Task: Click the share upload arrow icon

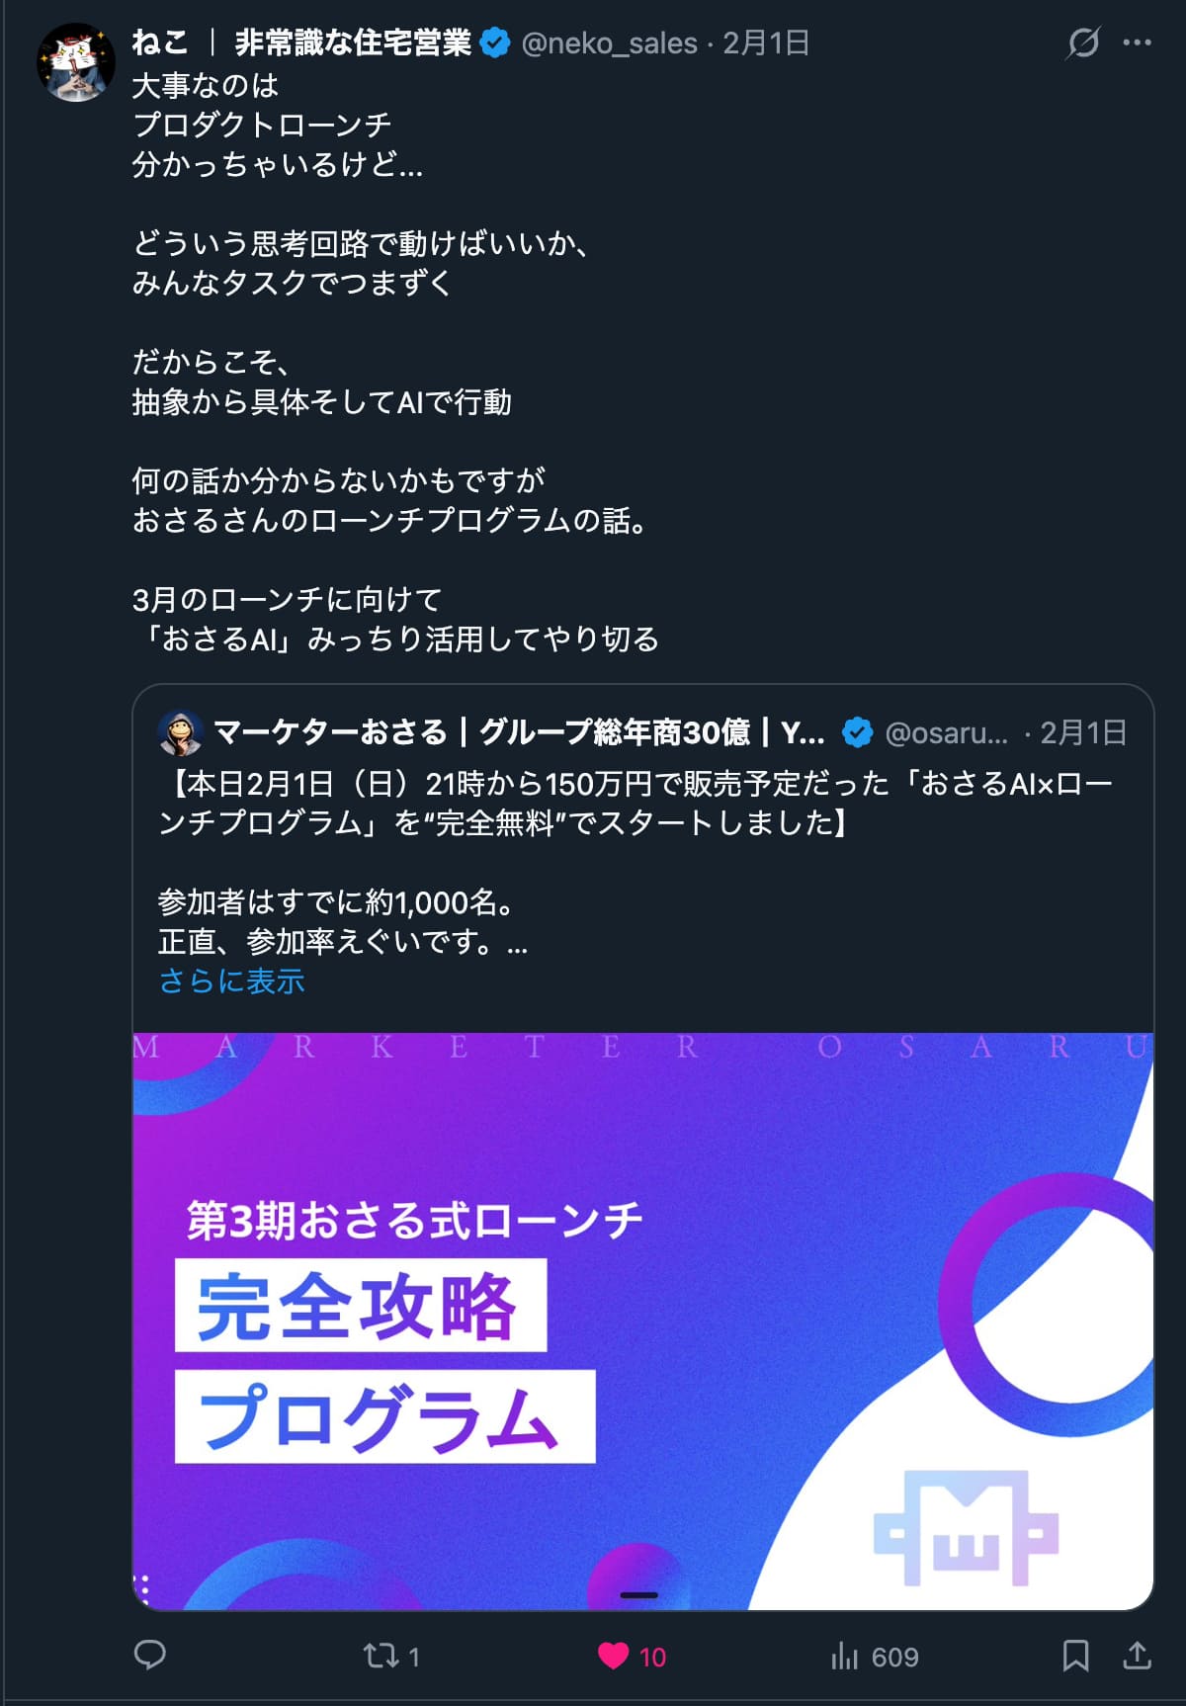Action: coord(1138,1656)
